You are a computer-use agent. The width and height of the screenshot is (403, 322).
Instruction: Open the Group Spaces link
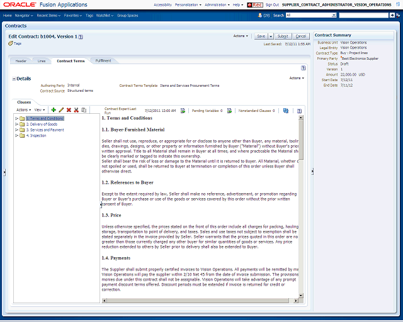click(127, 15)
